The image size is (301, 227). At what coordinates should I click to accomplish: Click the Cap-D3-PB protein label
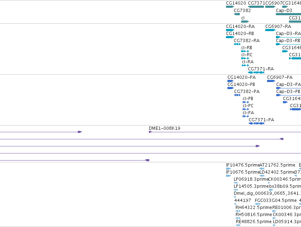(288, 92)
